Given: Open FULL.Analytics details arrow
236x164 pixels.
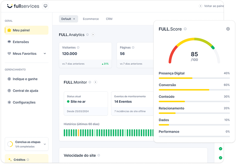Looking at the screenshot, I should pos(93,35).
